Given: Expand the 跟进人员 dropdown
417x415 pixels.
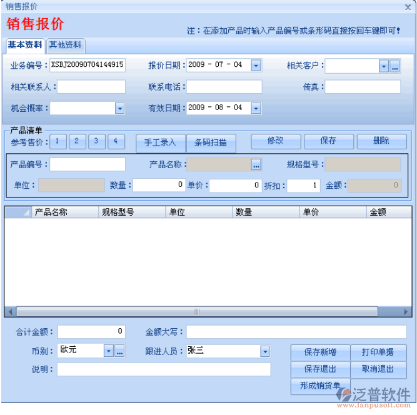Looking at the screenshot, I should pos(265,351).
